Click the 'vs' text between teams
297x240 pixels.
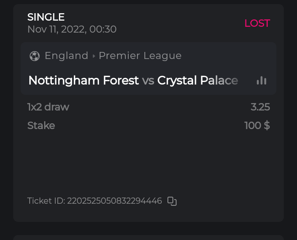148,80
